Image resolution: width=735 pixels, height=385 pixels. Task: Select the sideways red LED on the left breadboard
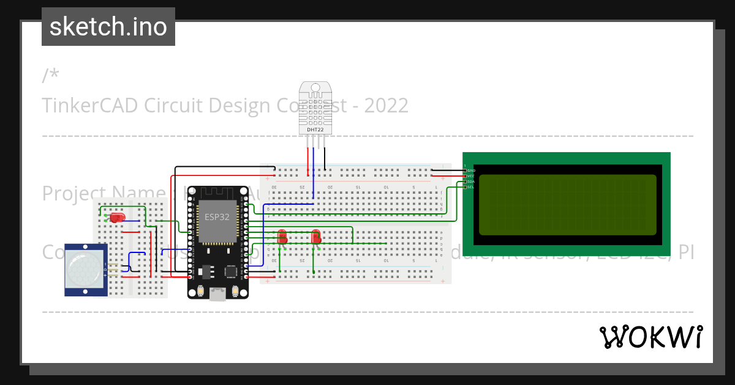pyautogui.click(x=117, y=217)
